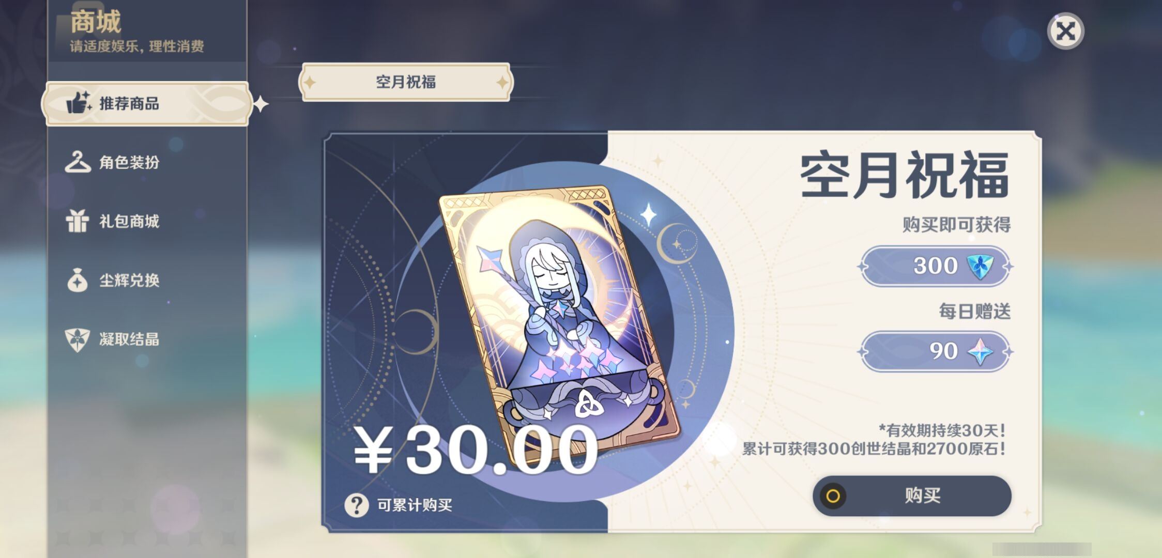The image size is (1162, 558).
Task: Select the hanger icon for 角色装扮
Action: click(x=78, y=162)
